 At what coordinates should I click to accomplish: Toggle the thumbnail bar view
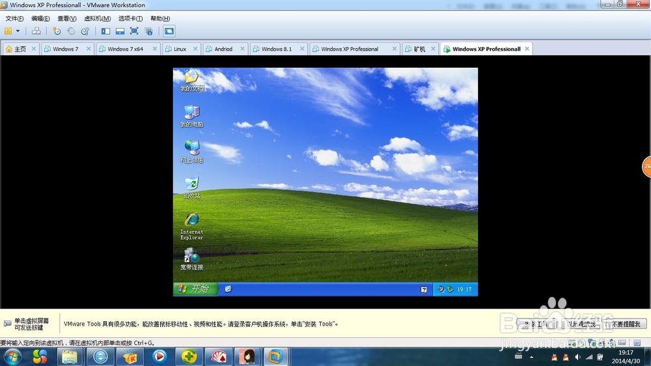(x=120, y=31)
